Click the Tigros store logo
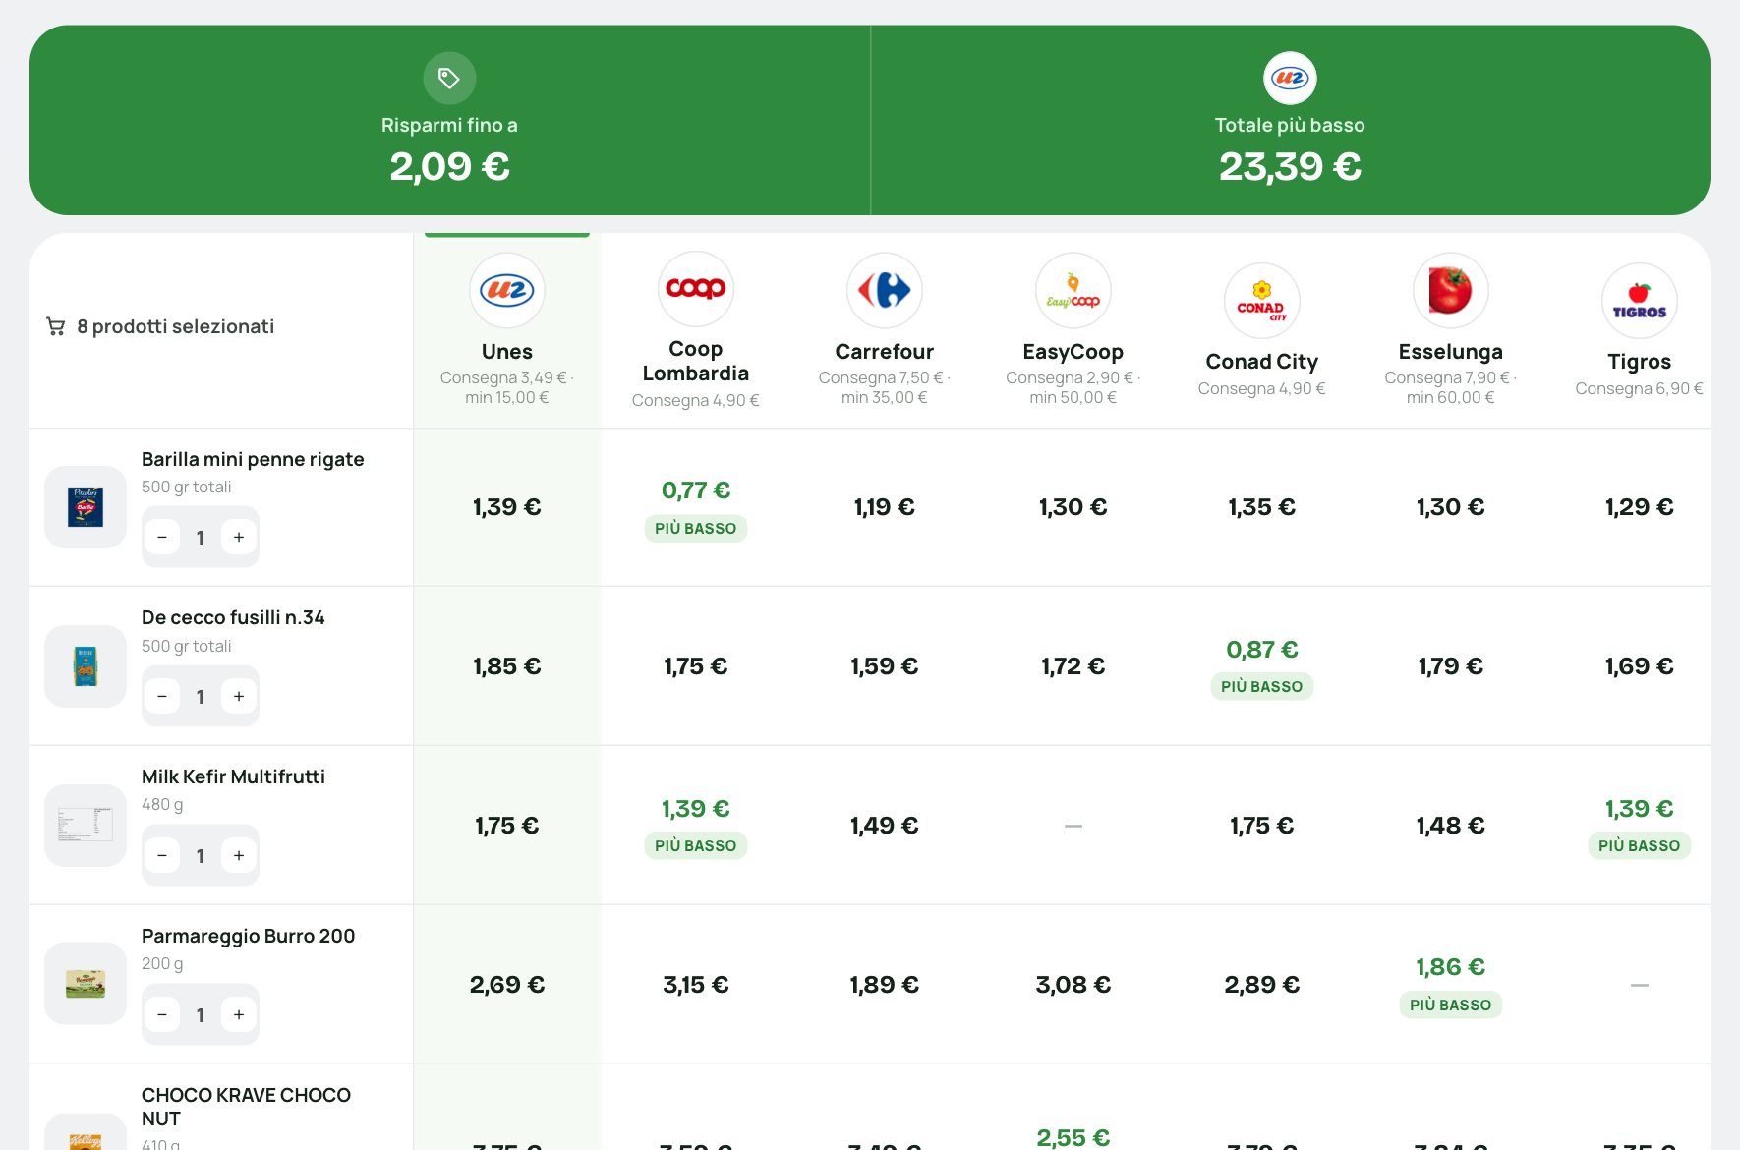Screen dimensions: 1740x1150 pyautogui.click(x=1640, y=301)
